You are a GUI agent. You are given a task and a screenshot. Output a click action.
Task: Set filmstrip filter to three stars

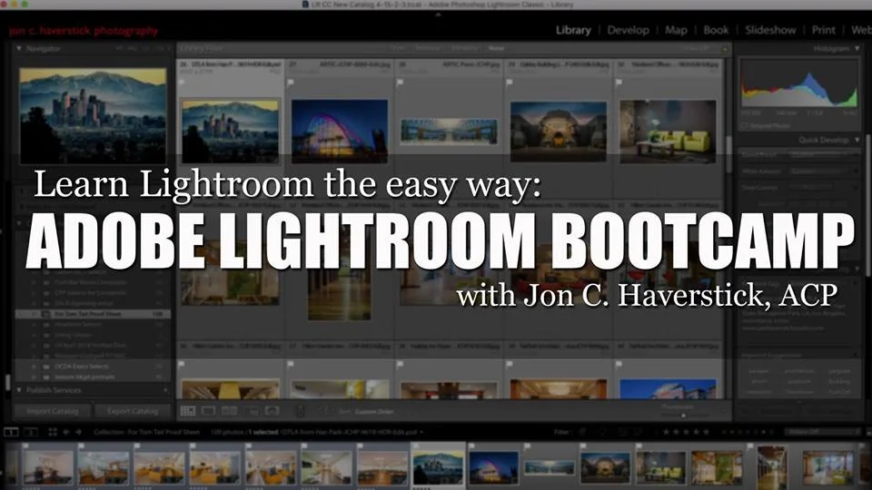point(687,432)
